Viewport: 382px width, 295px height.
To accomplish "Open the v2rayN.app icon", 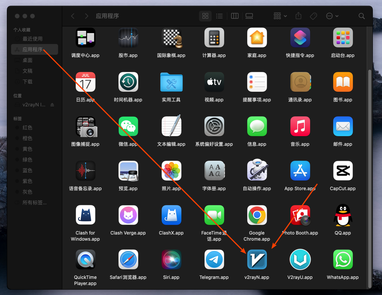I will pyautogui.click(x=257, y=259).
